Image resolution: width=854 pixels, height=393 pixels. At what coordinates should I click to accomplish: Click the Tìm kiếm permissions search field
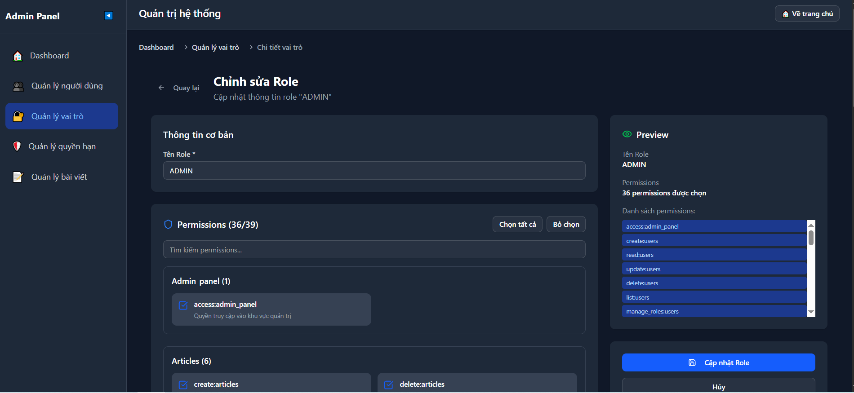pyautogui.click(x=374, y=250)
